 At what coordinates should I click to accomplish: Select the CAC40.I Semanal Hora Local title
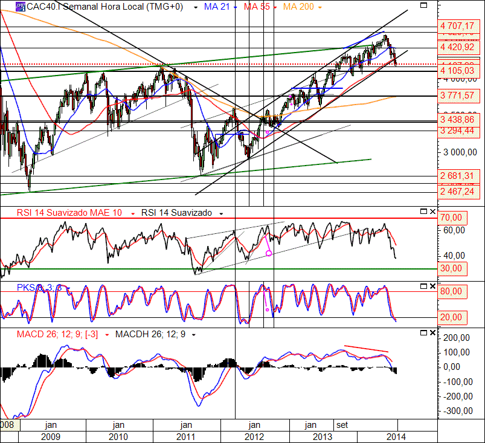point(105,7)
